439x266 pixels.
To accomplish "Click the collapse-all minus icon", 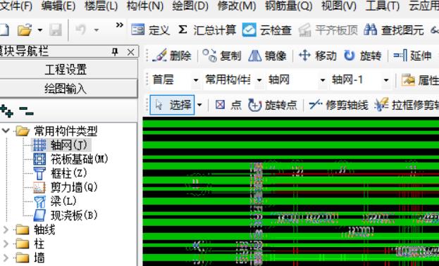I will click(26, 111).
